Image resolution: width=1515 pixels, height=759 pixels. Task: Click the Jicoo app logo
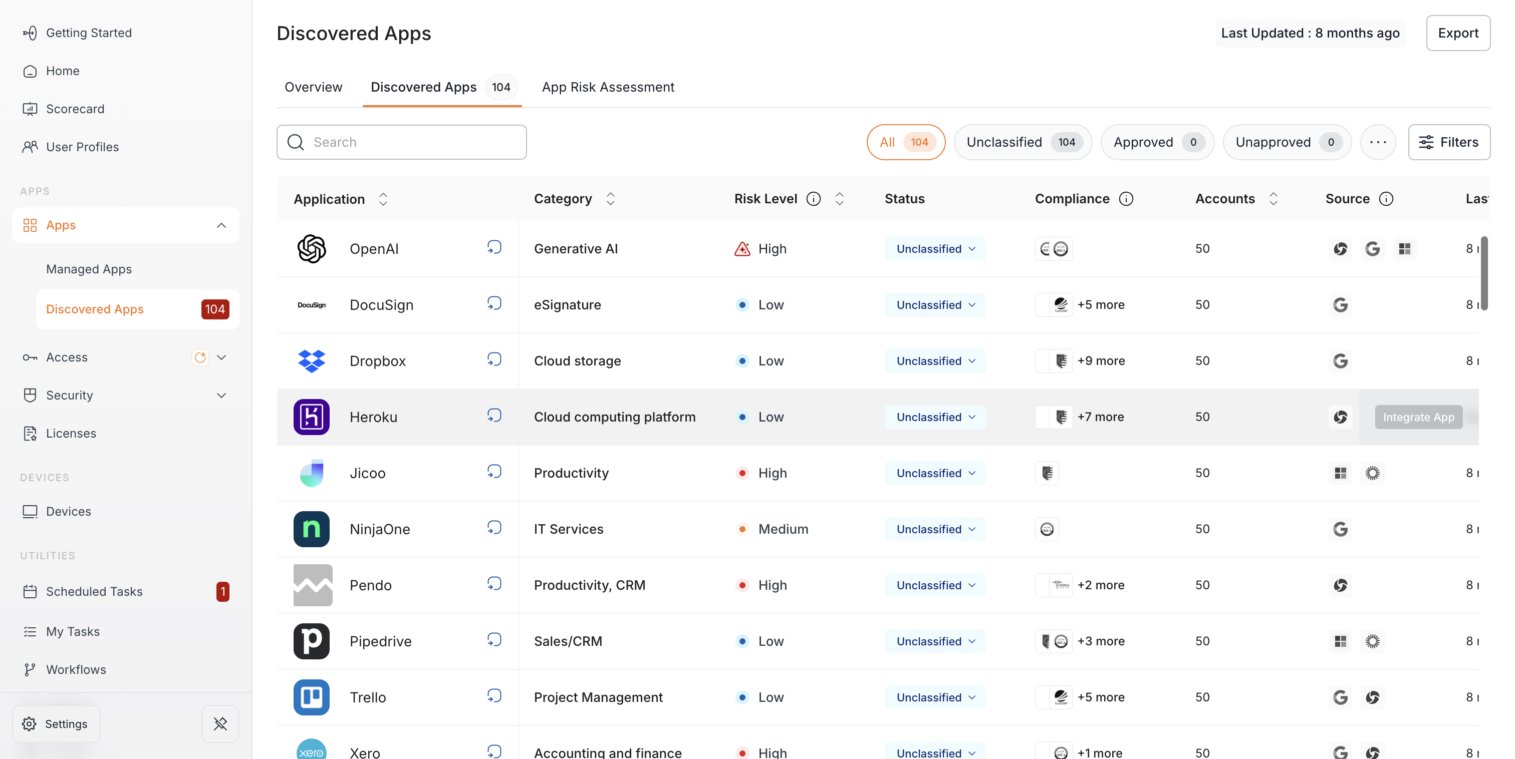[312, 473]
